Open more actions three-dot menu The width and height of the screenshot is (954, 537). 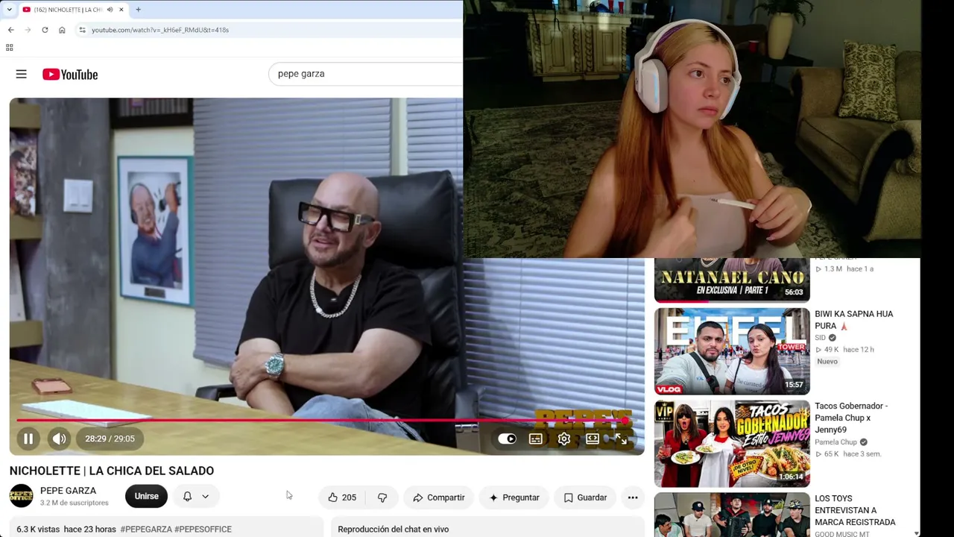point(633,497)
